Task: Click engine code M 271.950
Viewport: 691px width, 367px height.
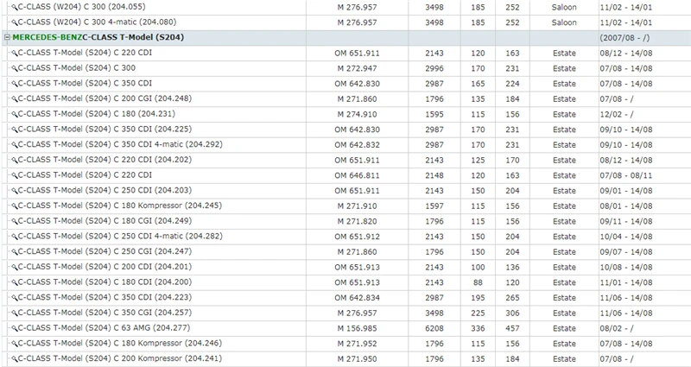Action: pos(357,358)
